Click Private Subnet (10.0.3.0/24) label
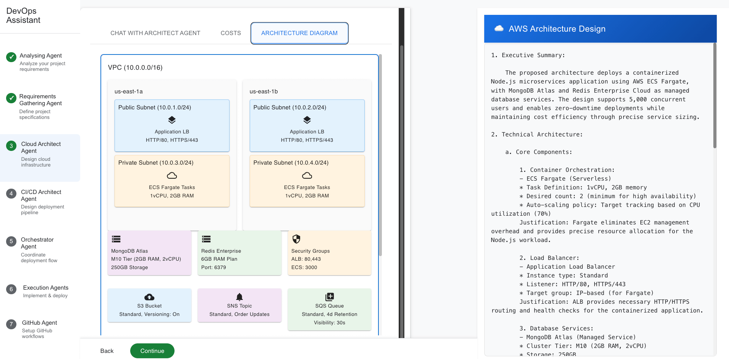This screenshot has width=729, height=359. [x=156, y=163]
